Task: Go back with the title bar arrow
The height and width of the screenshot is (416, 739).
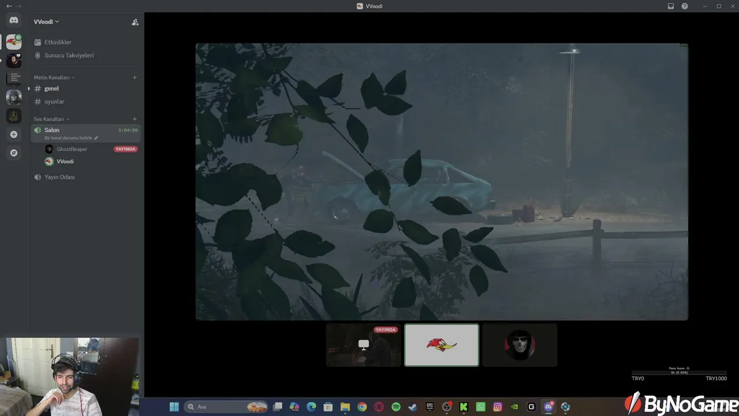Action: (9, 6)
